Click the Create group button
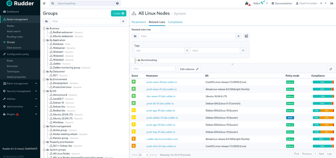The height and width of the screenshot is (158, 336). point(118,13)
